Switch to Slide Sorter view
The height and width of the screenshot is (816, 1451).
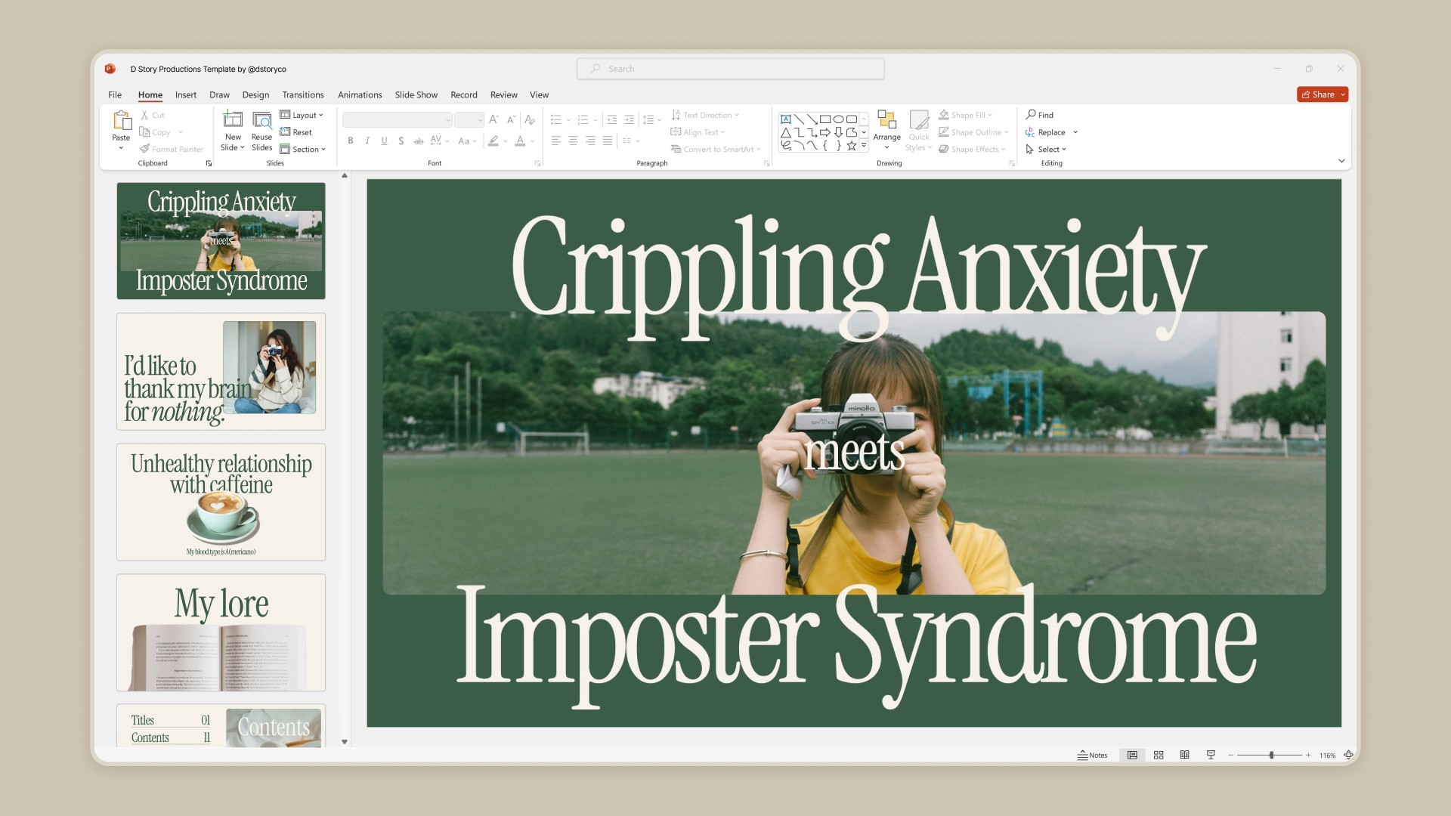coord(1159,755)
